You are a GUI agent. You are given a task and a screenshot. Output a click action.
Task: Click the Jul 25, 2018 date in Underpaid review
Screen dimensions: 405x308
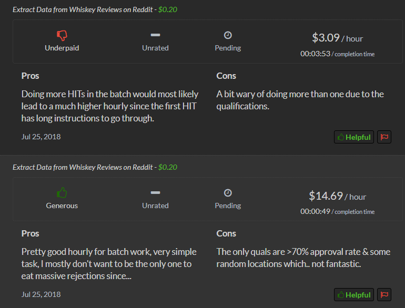(x=41, y=137)
